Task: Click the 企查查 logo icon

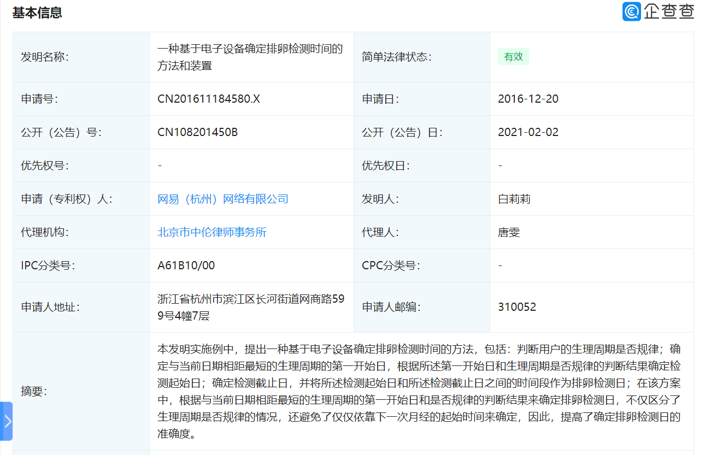Action: [632, 11]
